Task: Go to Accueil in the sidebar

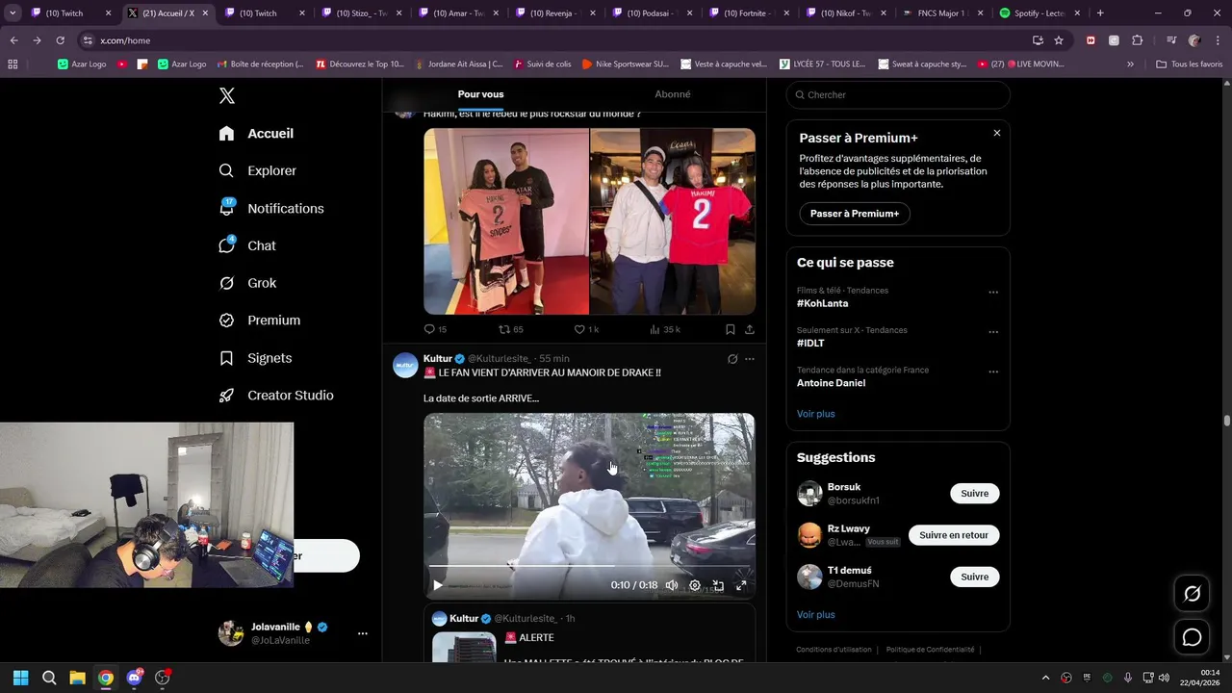Action: (256, 134)
